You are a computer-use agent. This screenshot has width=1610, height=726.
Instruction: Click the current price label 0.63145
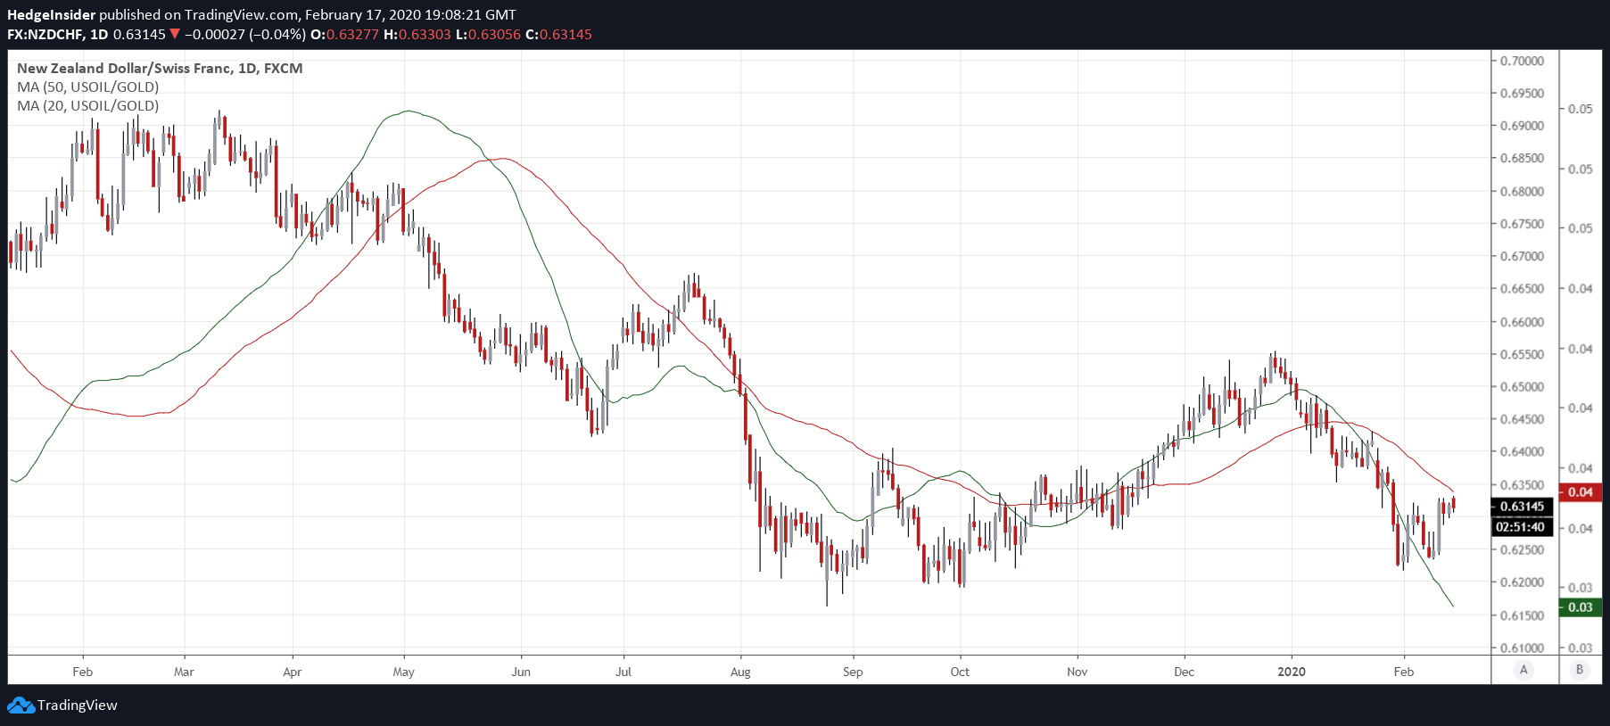pyautogui.click(x=1522, y=507)
